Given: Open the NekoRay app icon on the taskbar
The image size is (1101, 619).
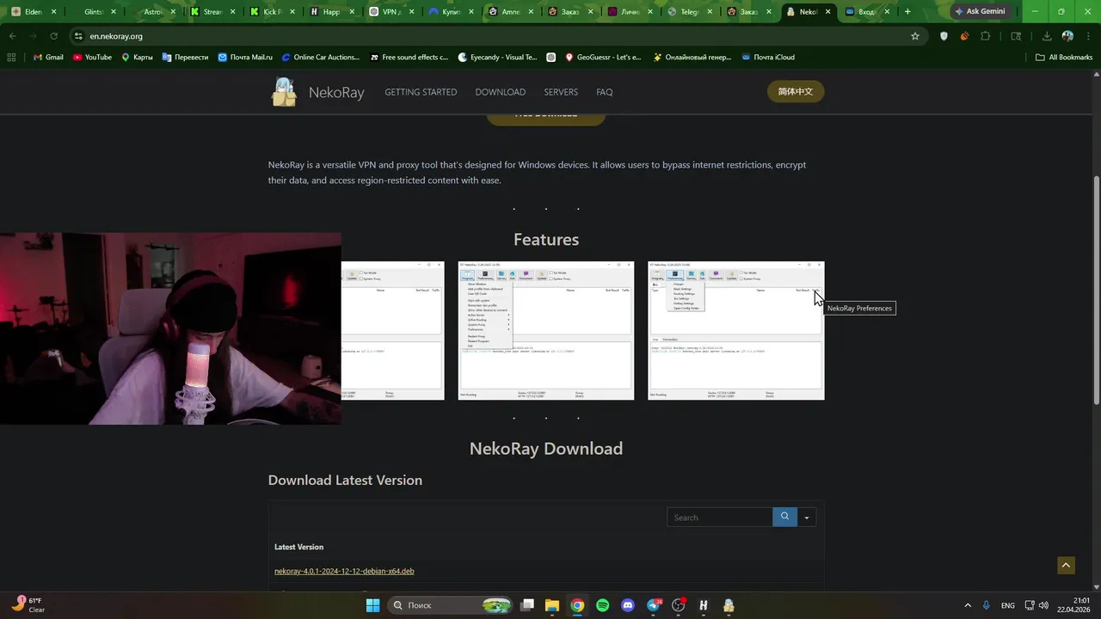Looking at the screenshot, I should pyautogui.click(x=729, y=605).
